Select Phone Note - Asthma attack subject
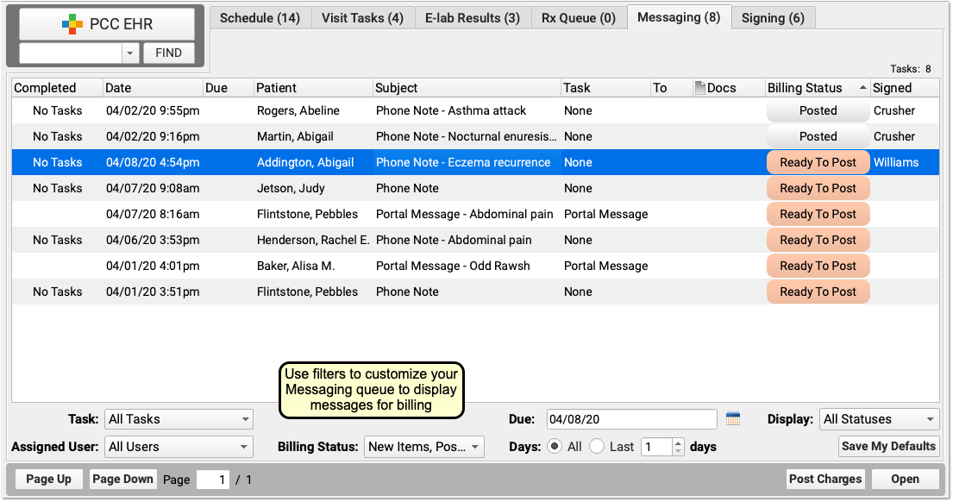 [x=451, y=110]
